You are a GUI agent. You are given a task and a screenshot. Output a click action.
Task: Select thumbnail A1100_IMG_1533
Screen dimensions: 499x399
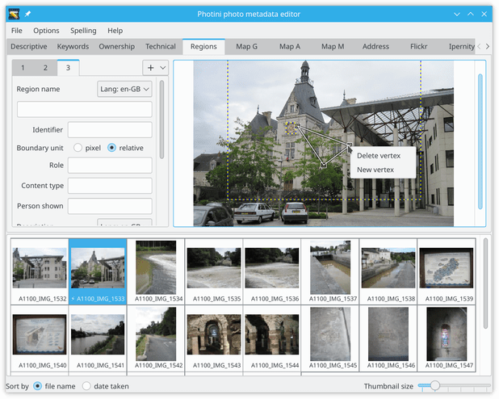[98, 271]
